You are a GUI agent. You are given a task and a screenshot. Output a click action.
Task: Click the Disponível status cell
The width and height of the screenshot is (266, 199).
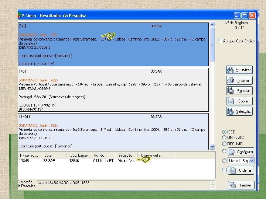[126, 161]
